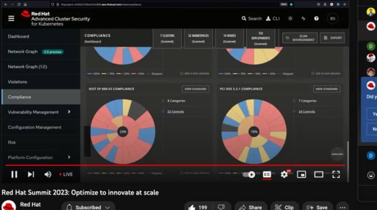Mute the video volume
377x210 pixels.
pos(47,174)
